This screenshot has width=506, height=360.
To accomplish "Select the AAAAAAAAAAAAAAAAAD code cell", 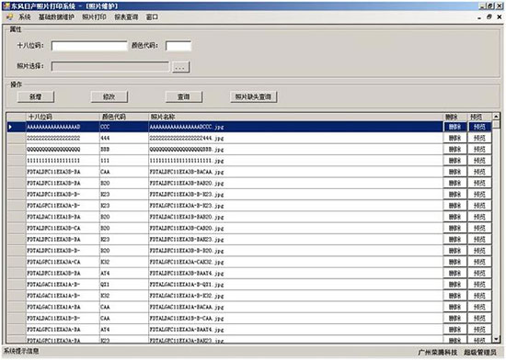I will click(x=63, y=127).
